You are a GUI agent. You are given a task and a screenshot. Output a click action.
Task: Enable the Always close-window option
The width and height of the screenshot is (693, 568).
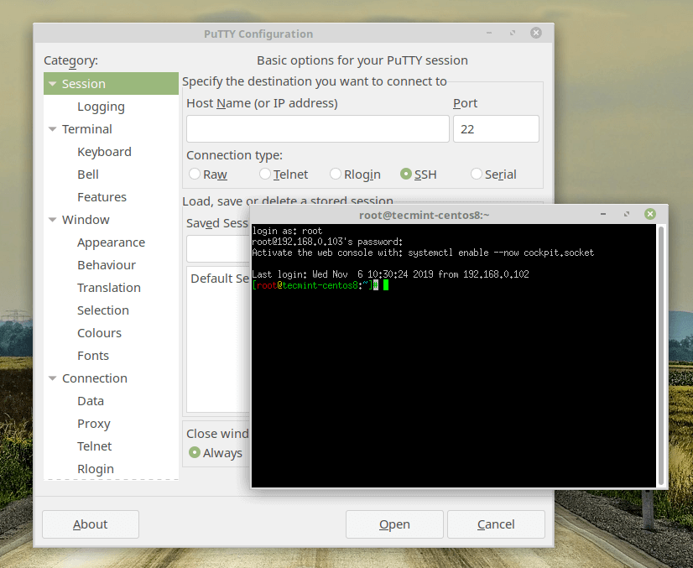point(195,452)
